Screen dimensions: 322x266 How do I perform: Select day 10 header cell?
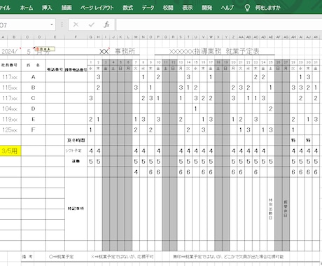click(158, 62)
